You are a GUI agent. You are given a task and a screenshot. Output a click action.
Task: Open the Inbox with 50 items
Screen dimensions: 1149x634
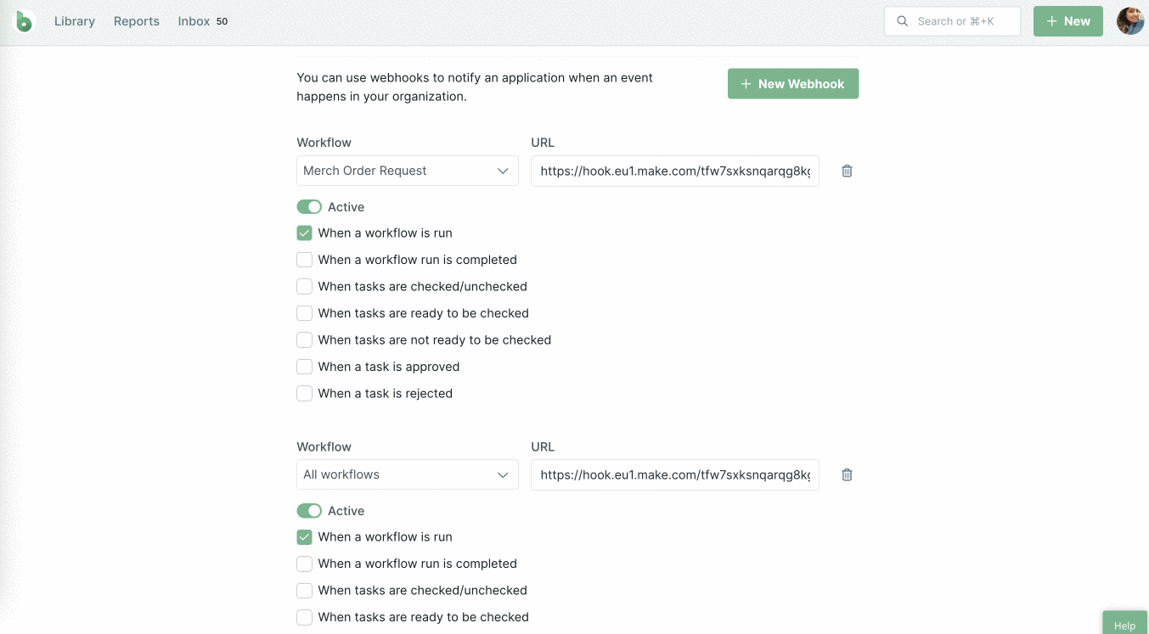(x=193, y=20)
